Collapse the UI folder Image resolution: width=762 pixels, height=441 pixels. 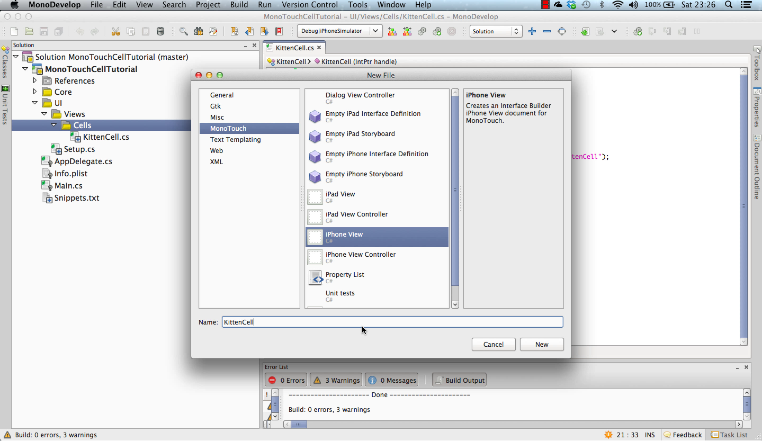click(35, 103)
